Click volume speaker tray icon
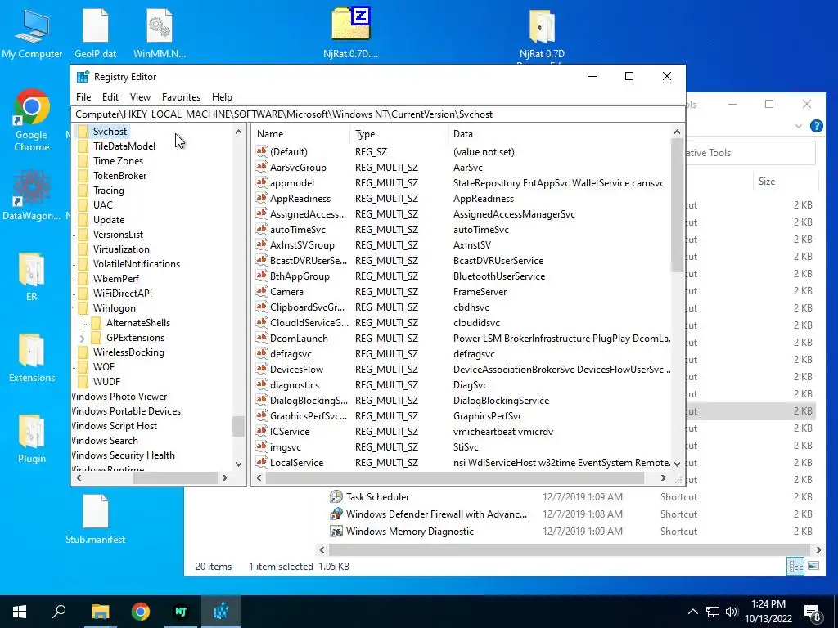 tap(732, 612)
